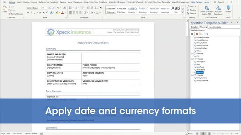Click the Paste clipboard icon
This screenshot has height=135, width=241.
(5, 8)
